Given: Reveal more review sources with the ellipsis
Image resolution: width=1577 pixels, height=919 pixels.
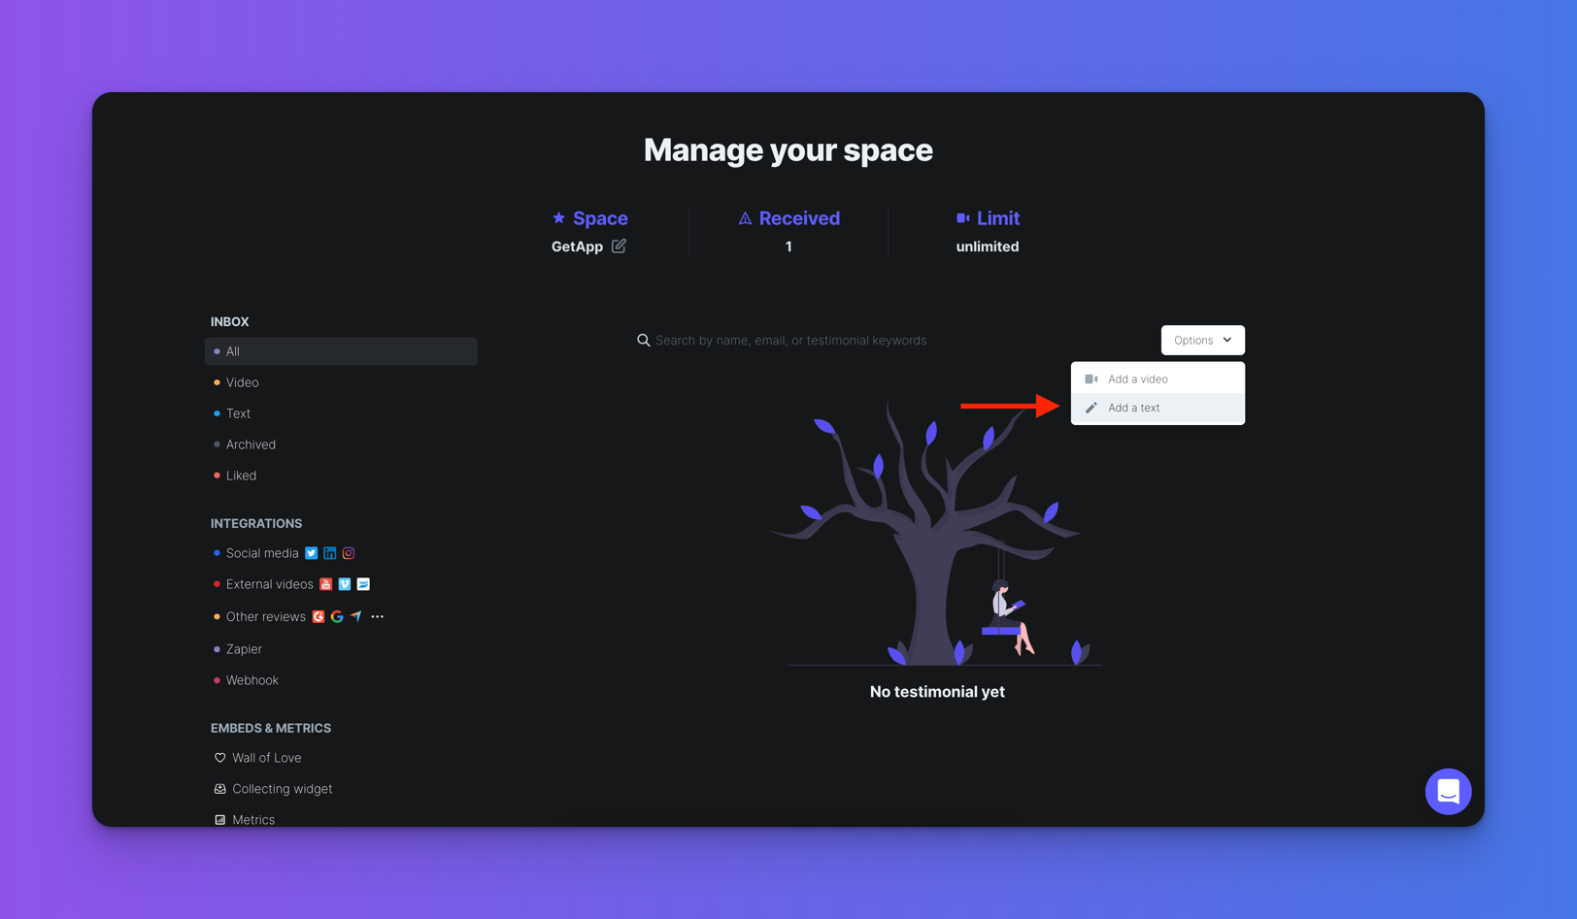Looking at the screenshot, I should click(377, 616).
